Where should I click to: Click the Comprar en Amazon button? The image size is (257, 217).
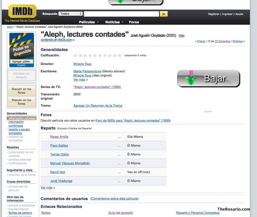point(21,75)
